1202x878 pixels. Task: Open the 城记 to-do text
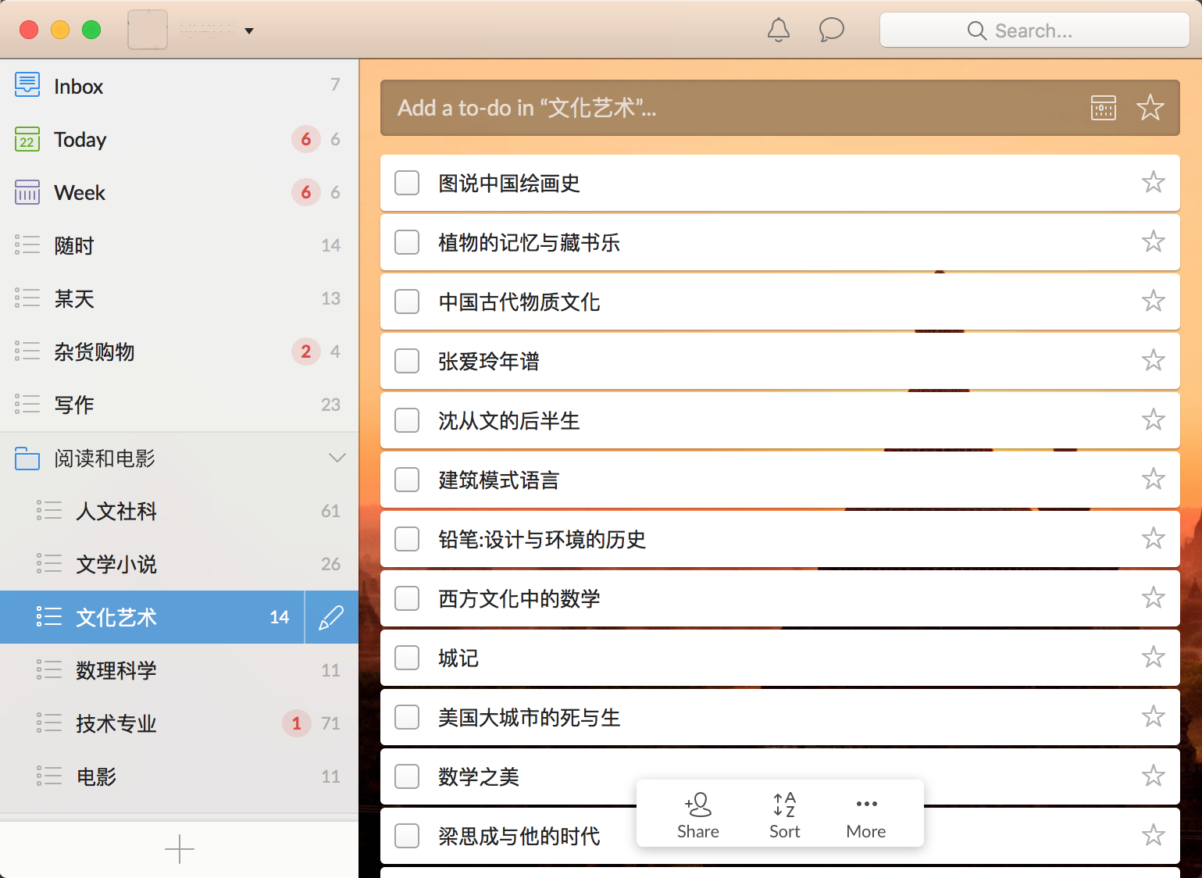(x=458, y=658)
